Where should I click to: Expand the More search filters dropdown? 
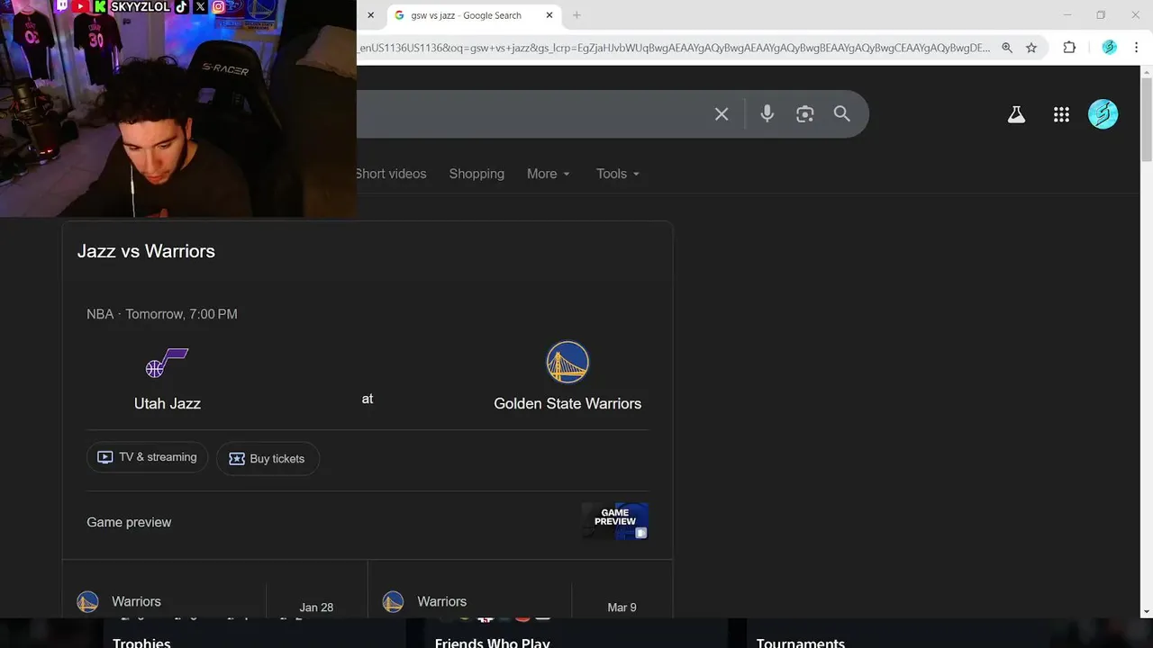(x=549, y=174)
